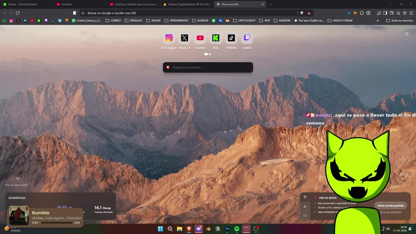Open the PayPal bookmark icon

point(53,20)
